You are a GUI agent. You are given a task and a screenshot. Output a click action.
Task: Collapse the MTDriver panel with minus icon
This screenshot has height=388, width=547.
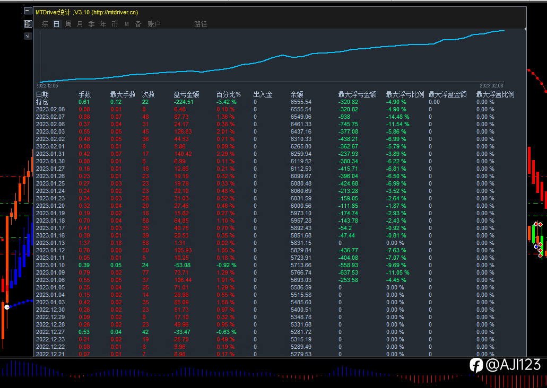[x=28, y=11]
